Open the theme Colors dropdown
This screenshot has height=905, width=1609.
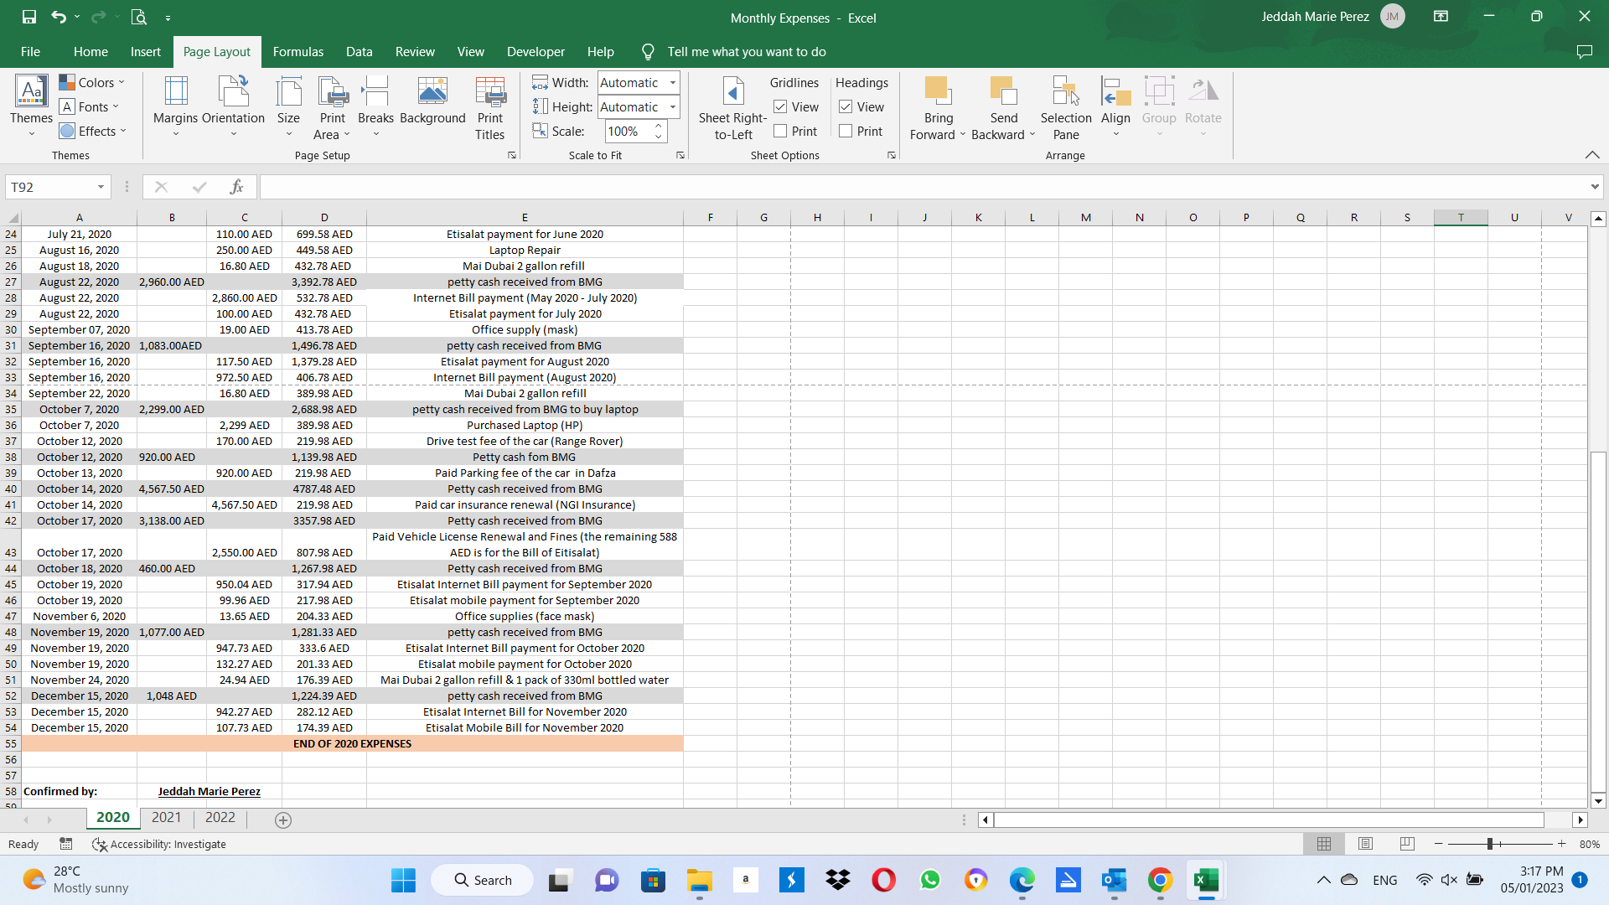coord(92,82)
